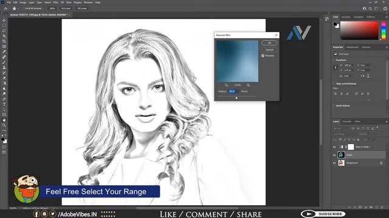Select the Pen tool
The image size is (389, 218).
pos(4,99)
